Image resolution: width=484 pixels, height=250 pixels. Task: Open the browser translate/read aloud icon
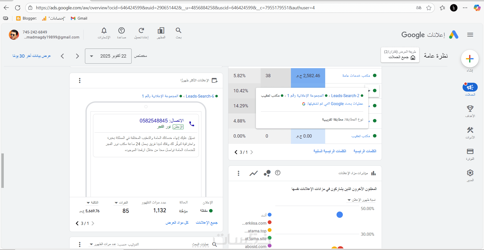pos(419,8)
